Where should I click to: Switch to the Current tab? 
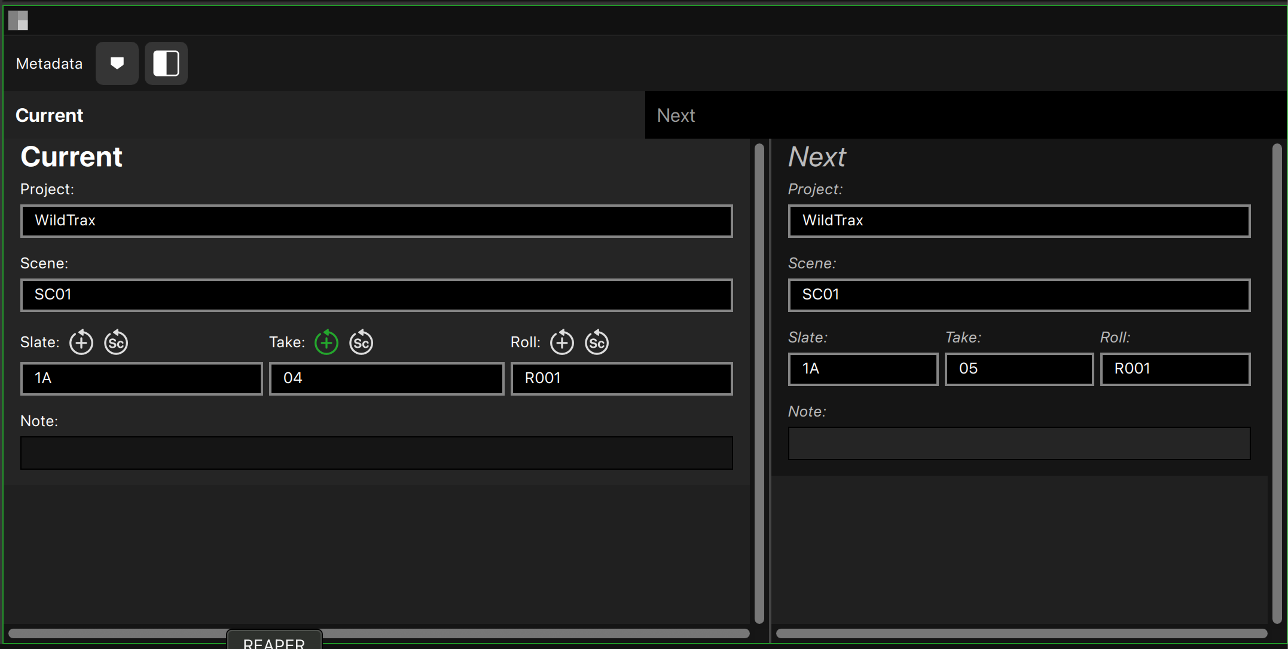click(x=50, y=115)
